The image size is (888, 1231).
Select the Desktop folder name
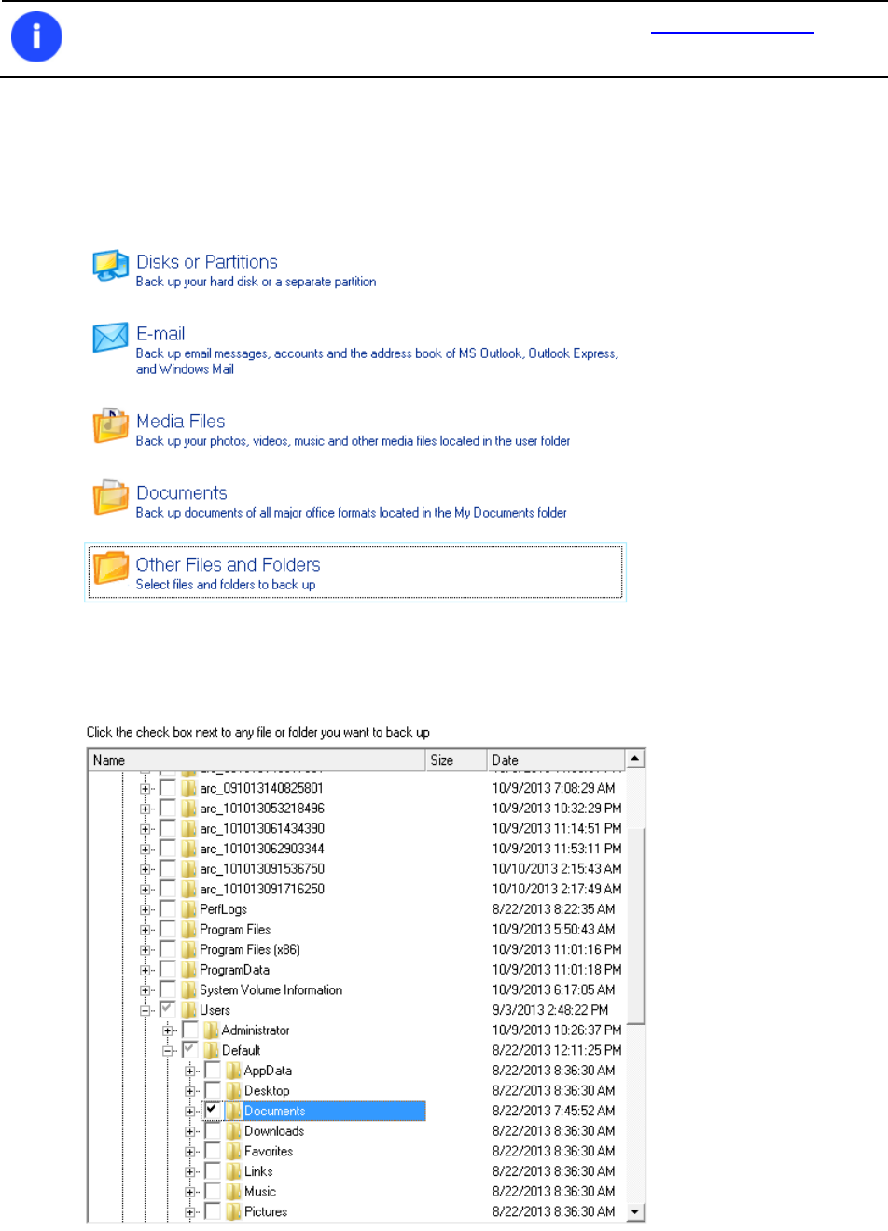[x=267, y=1091]
